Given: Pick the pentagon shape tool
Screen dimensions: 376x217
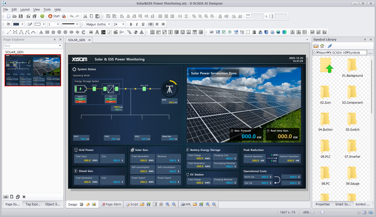Looking at the screenshot, I should click(53, 32).
